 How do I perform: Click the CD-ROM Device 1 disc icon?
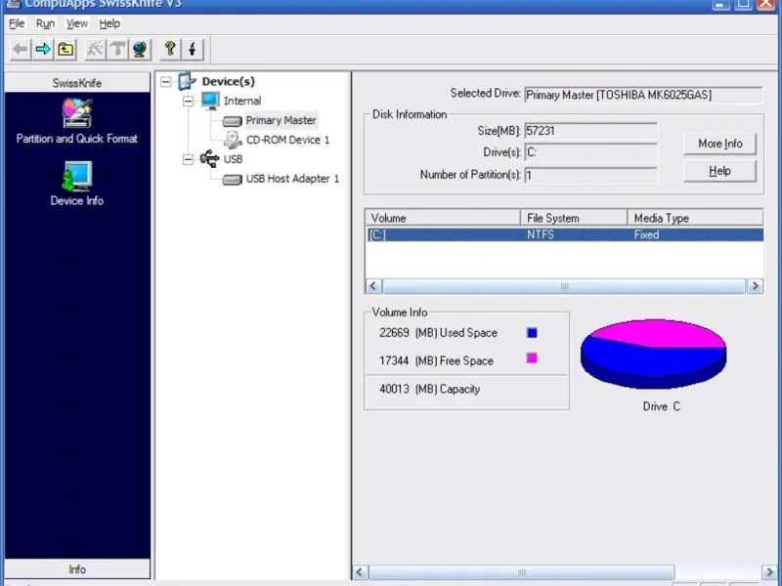pos(233,140)
